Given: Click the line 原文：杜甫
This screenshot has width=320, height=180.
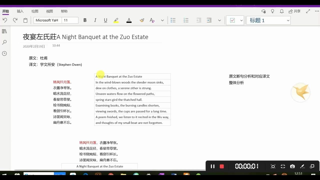Looking at the screenshot, I should coord(38,58).
